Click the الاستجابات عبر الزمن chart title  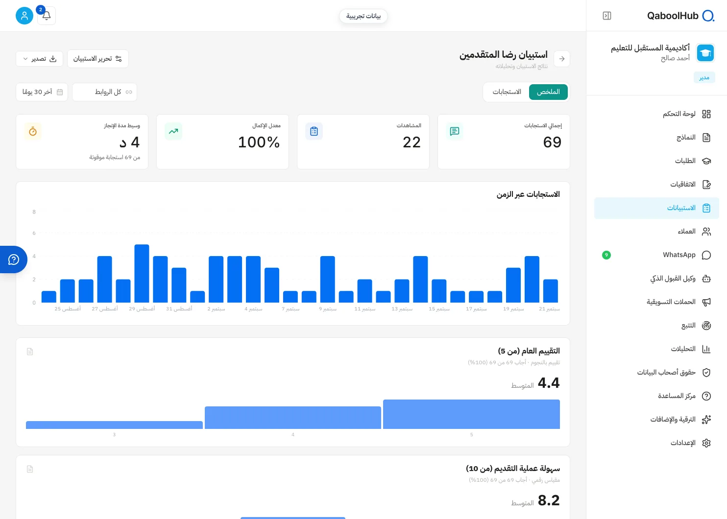pos(528,194)
